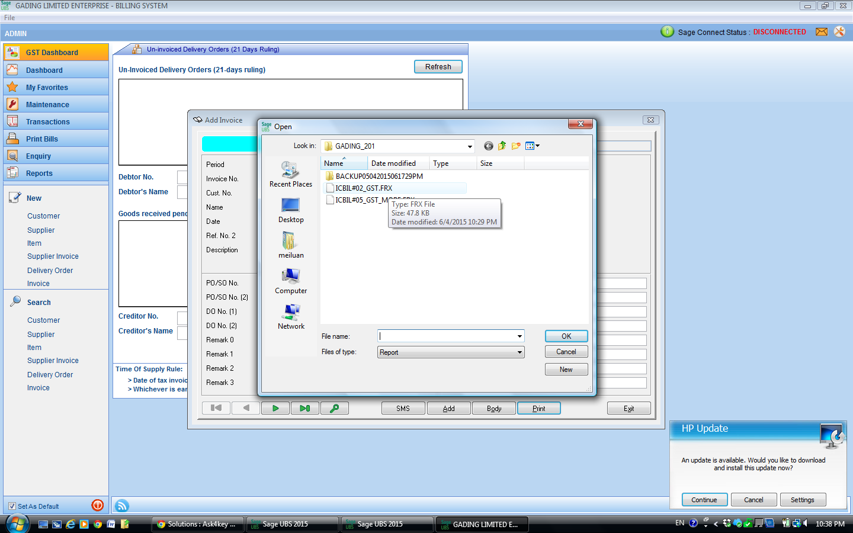The height and width of the screenshot is (533, 853).
Task: Select Recent Places in Open dialog
Action: point(291,174)
